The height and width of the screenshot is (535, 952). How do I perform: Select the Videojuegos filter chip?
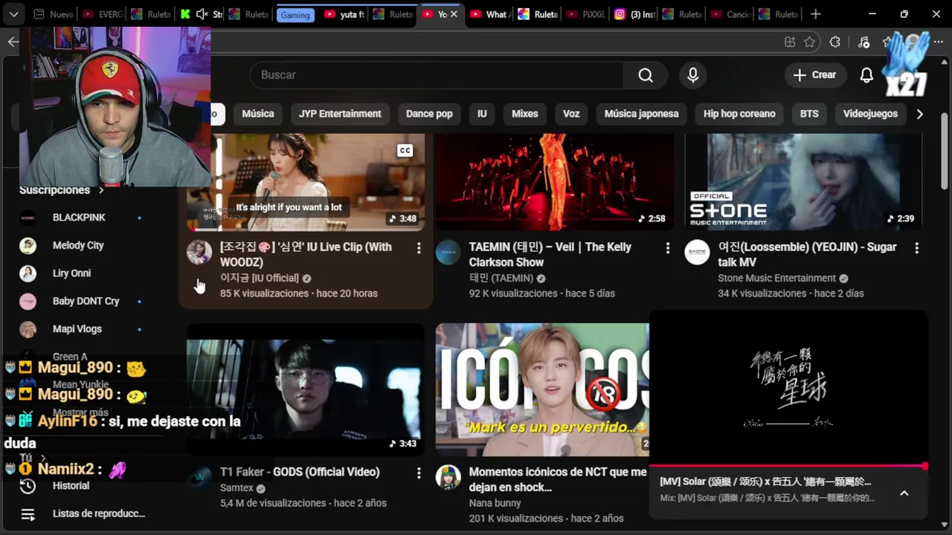[x=870, y=114]
